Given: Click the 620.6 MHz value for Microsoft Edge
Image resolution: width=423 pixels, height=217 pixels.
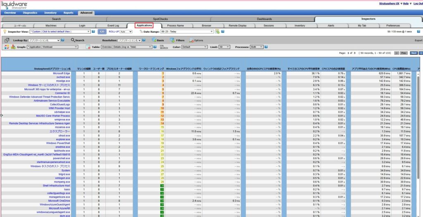Looking at the screenshot, I should 385,74.
